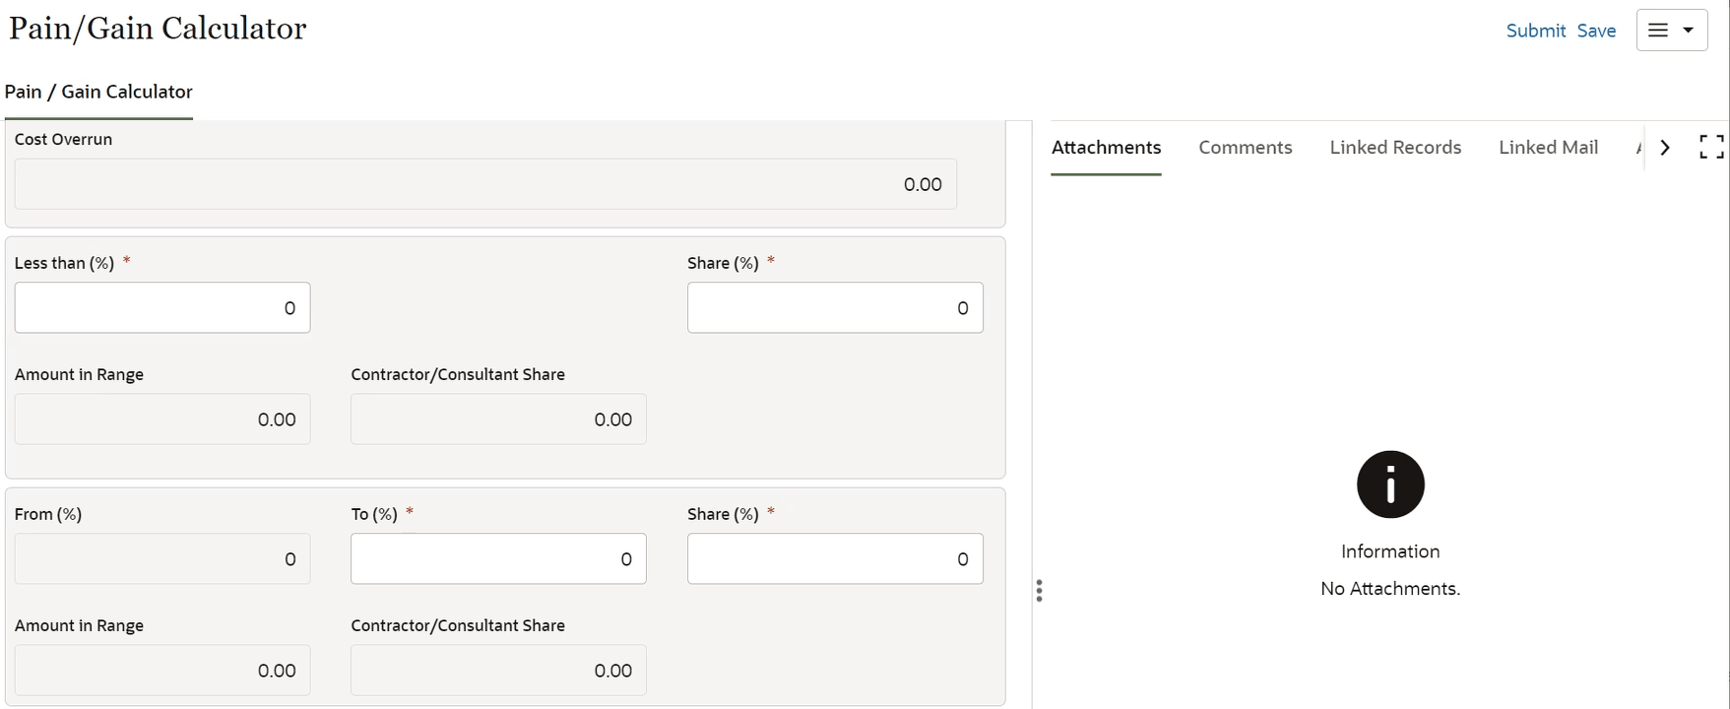The image size is (1730, 709).
Task: Click the tab scroll right chevron
Action: (x=1665, y=147)
